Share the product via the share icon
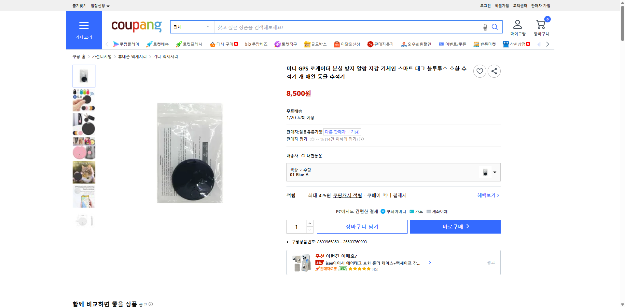This screenshot has height=307, width=625. pos(494,71)
